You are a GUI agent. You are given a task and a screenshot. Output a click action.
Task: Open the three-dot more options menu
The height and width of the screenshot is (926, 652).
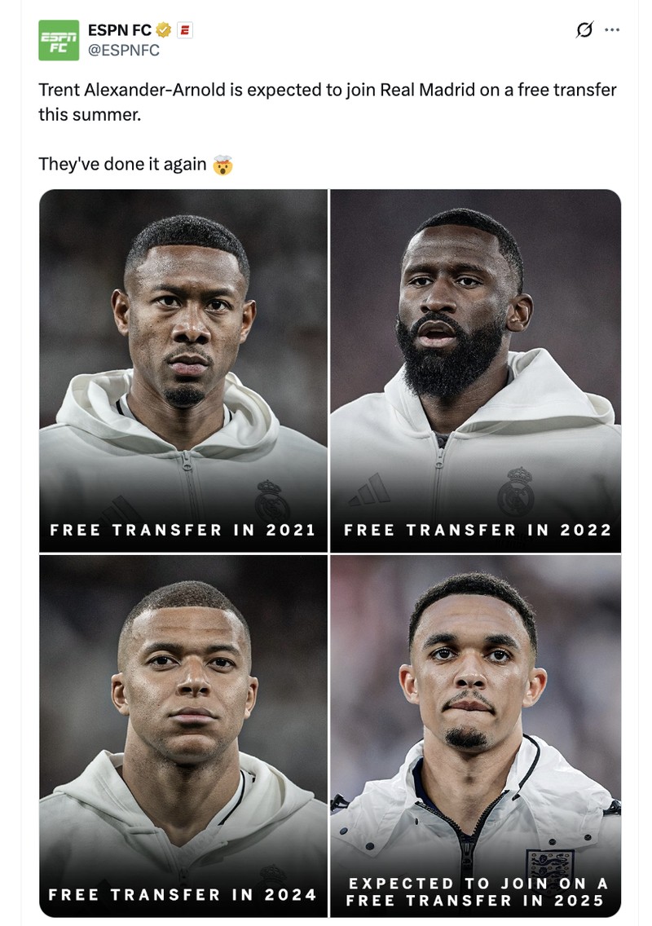pos(612,29)
